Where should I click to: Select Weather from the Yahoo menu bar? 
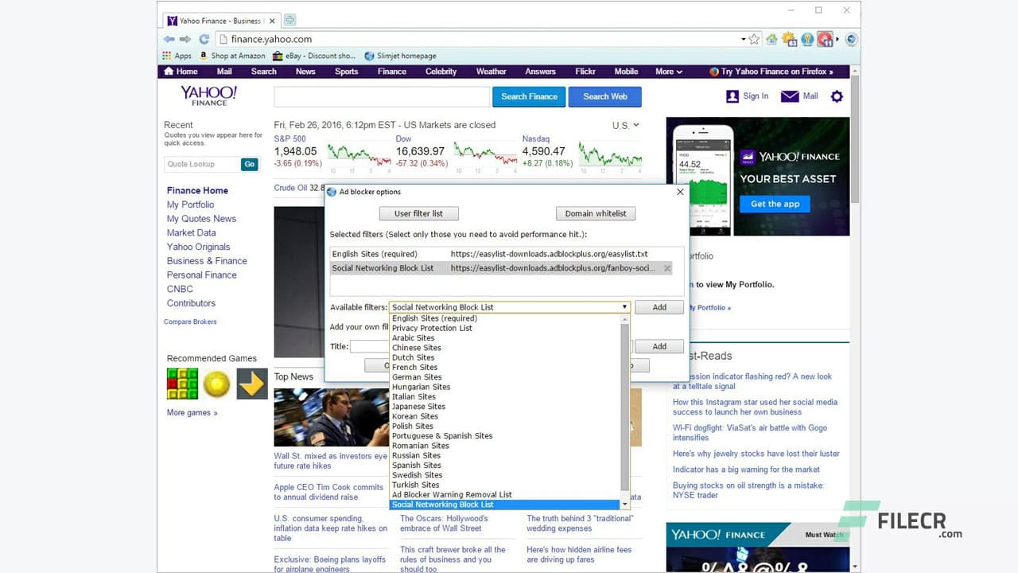pos(491,72)
